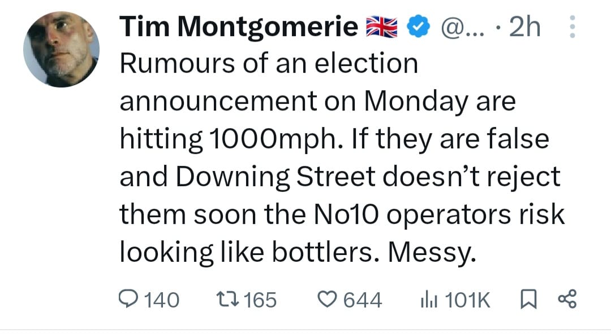Like the tweet with the heart icon

tap(328, 300)
